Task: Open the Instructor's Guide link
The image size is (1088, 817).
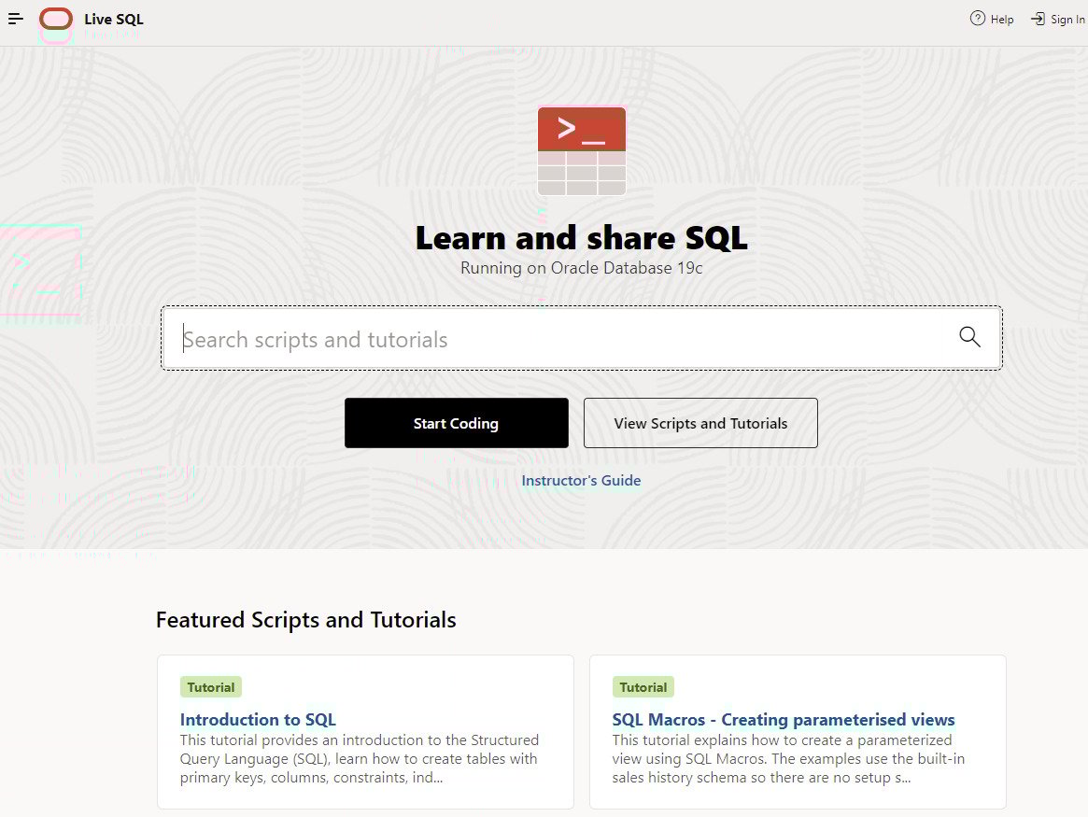Action: click(x=581, y=481)
